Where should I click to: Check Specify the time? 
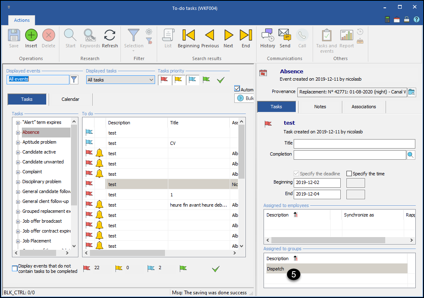point(349,174)
